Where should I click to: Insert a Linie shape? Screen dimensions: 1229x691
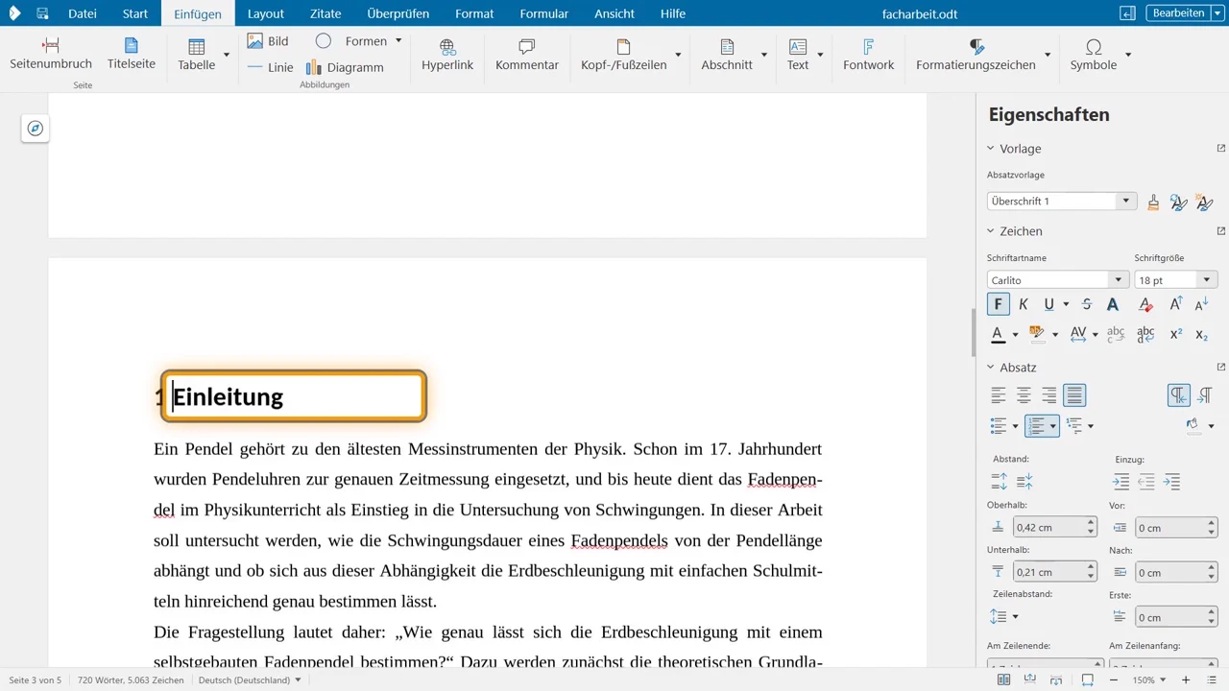(270, 67)
